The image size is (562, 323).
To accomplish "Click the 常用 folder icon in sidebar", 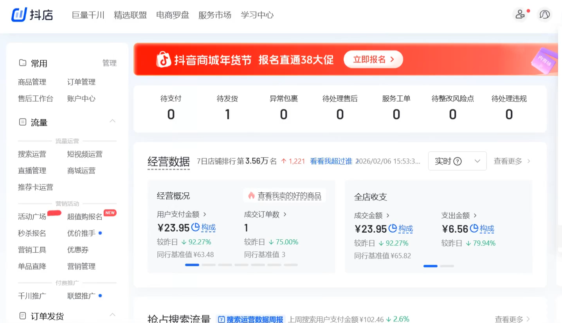I will click(22, 63).
